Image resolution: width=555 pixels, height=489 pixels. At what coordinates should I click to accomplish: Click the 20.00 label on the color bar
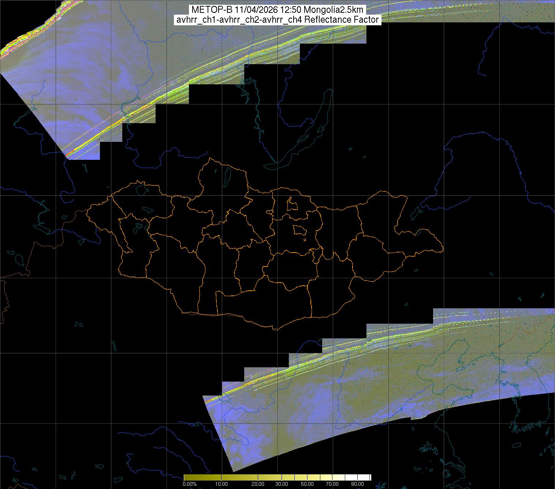(258, 484)
